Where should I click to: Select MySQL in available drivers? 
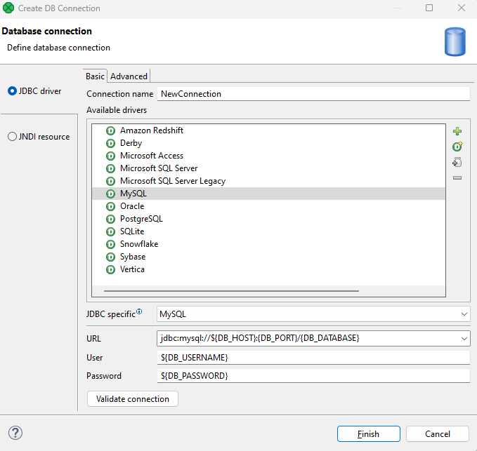[x=268, y=194]
